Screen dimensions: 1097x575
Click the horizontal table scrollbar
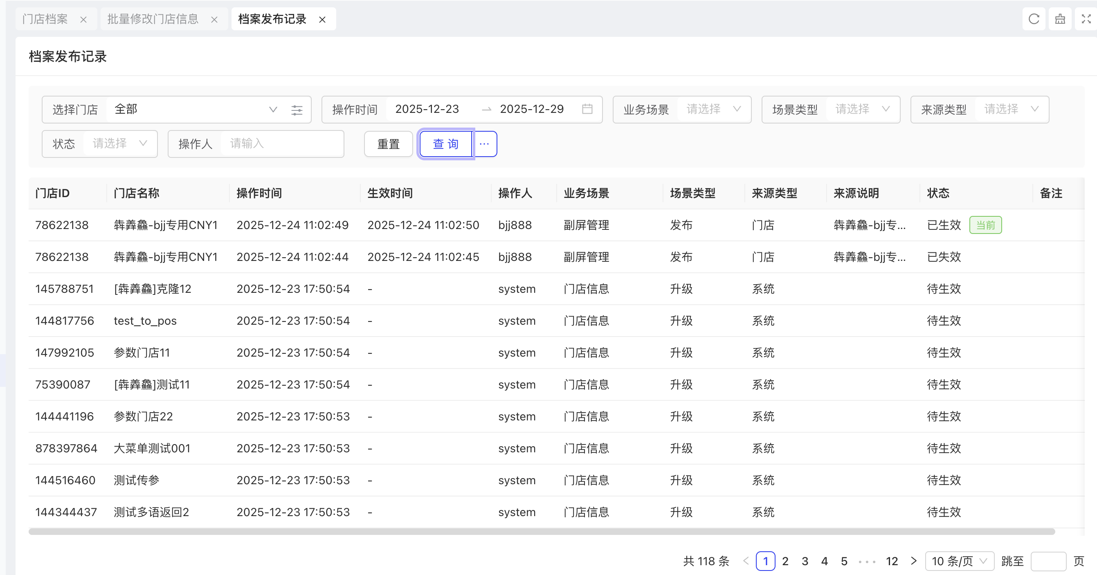point(541,532)
